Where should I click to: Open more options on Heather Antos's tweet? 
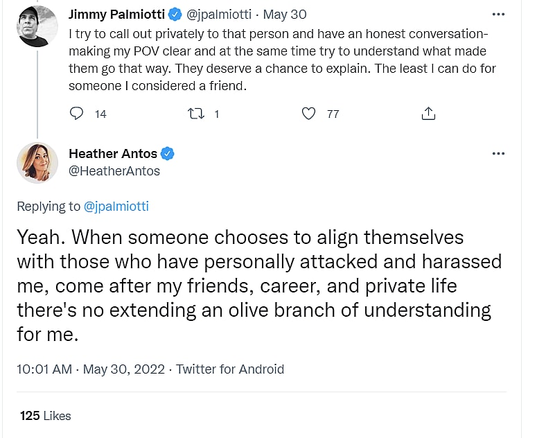498,154
